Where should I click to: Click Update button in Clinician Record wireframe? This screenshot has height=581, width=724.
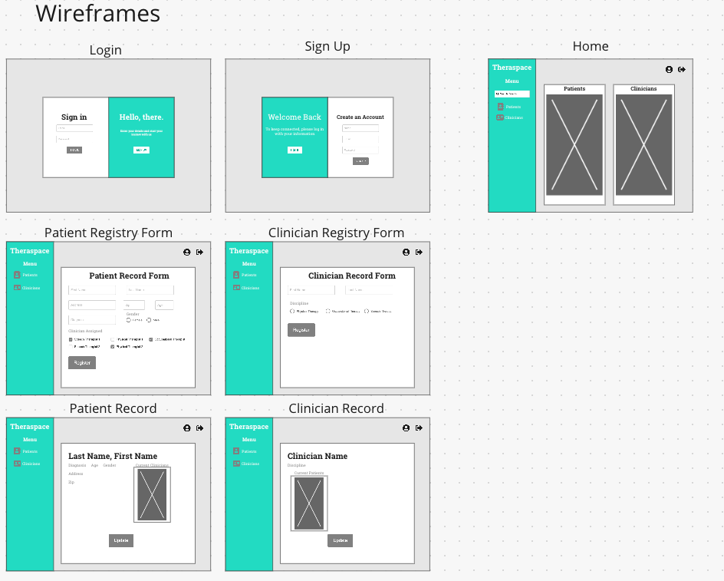tap(341, 540)
